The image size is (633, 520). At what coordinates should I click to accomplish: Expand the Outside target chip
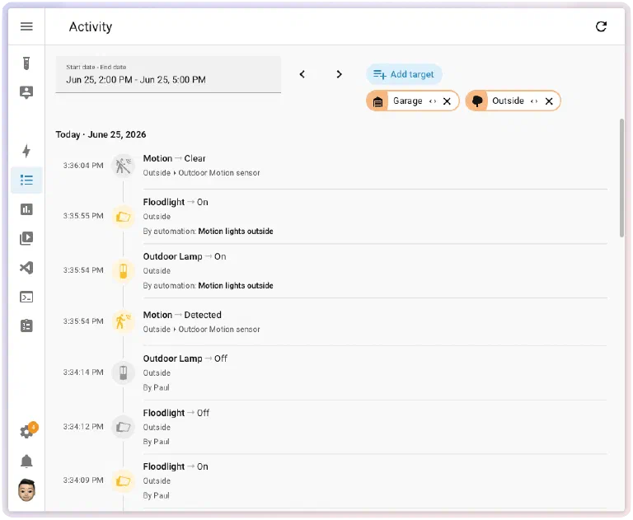tap(534, 101)
